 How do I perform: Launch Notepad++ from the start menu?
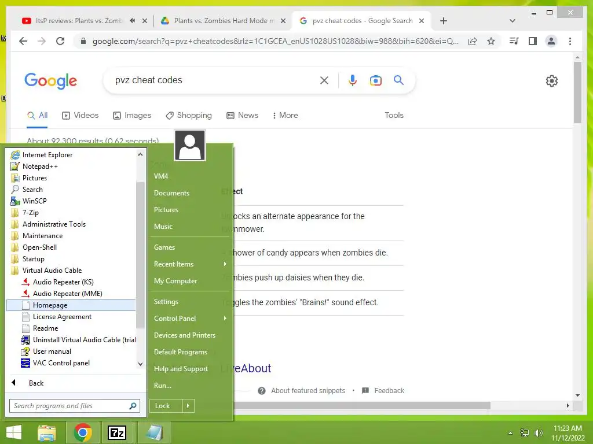(x=71, y=166)
